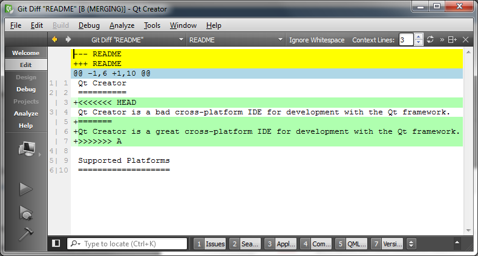Click the Run play button
The width and height of the screenshot is (478, 256).
pos(25,189)
